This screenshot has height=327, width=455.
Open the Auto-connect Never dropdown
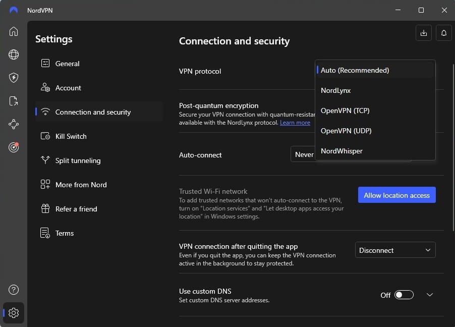(303, 154)
